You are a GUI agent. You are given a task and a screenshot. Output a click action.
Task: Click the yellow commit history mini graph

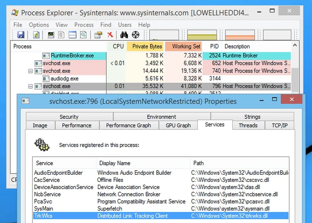tap(202, 35)
